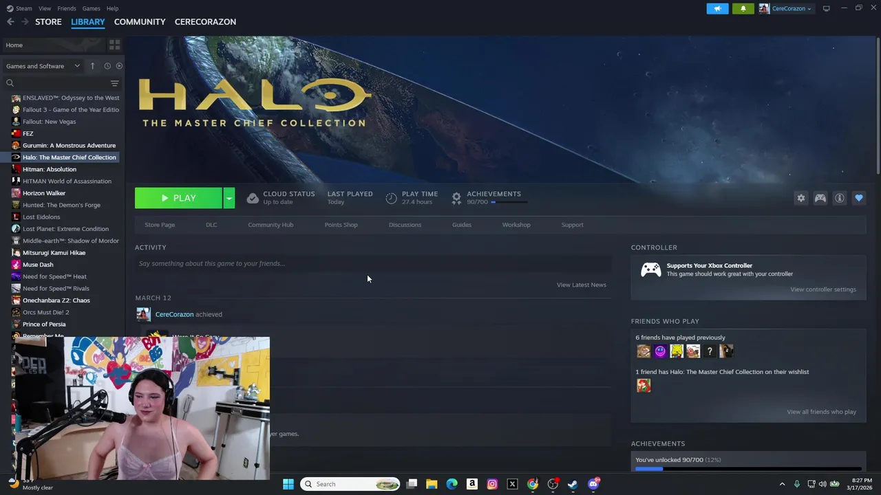881x495 pixels.
Task: Open the green notifications bell
Action: [x=743, y=8]
